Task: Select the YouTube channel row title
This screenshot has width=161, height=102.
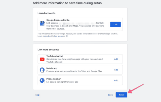Action: coord(55,56)
